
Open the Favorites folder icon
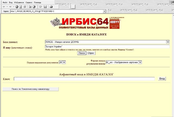(30, 7)
